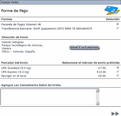Choose Transferencia Bancaria payment radio button
Image resolution: width=121 pixels, height=116 pixels.
click(118, 29)
